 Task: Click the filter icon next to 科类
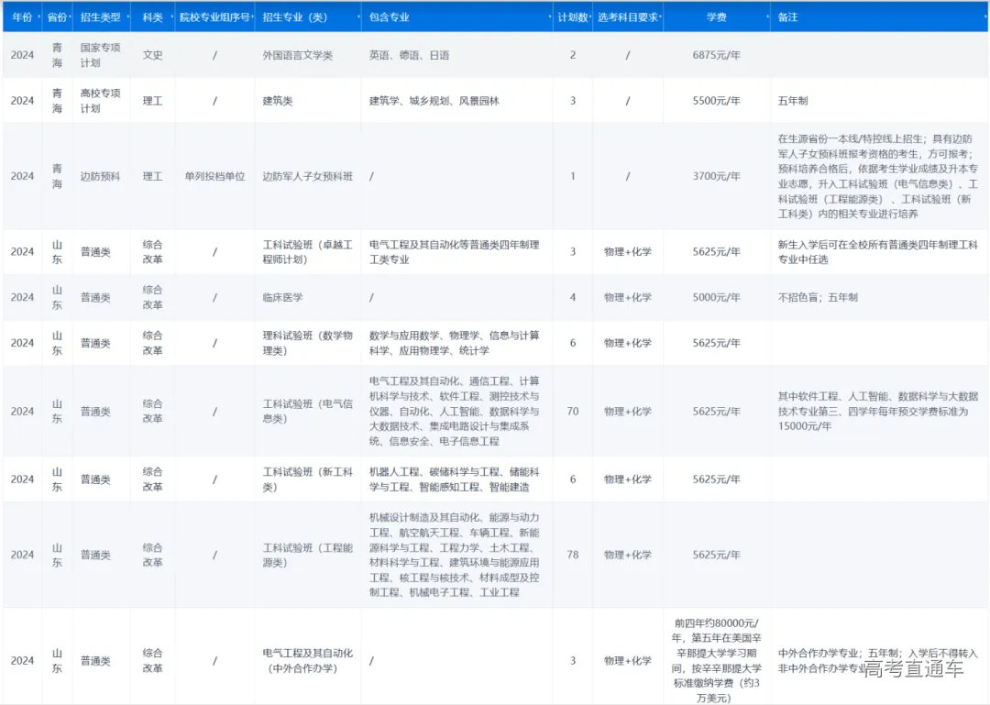[171, 17]
